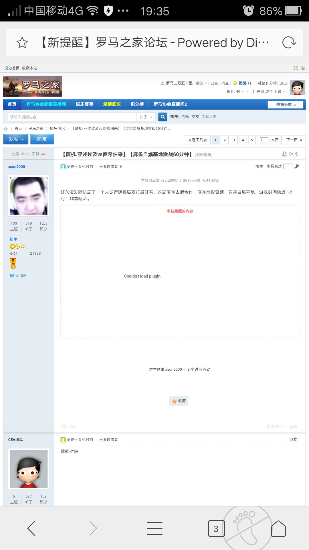Click the 举报 report link

point(293,427)
